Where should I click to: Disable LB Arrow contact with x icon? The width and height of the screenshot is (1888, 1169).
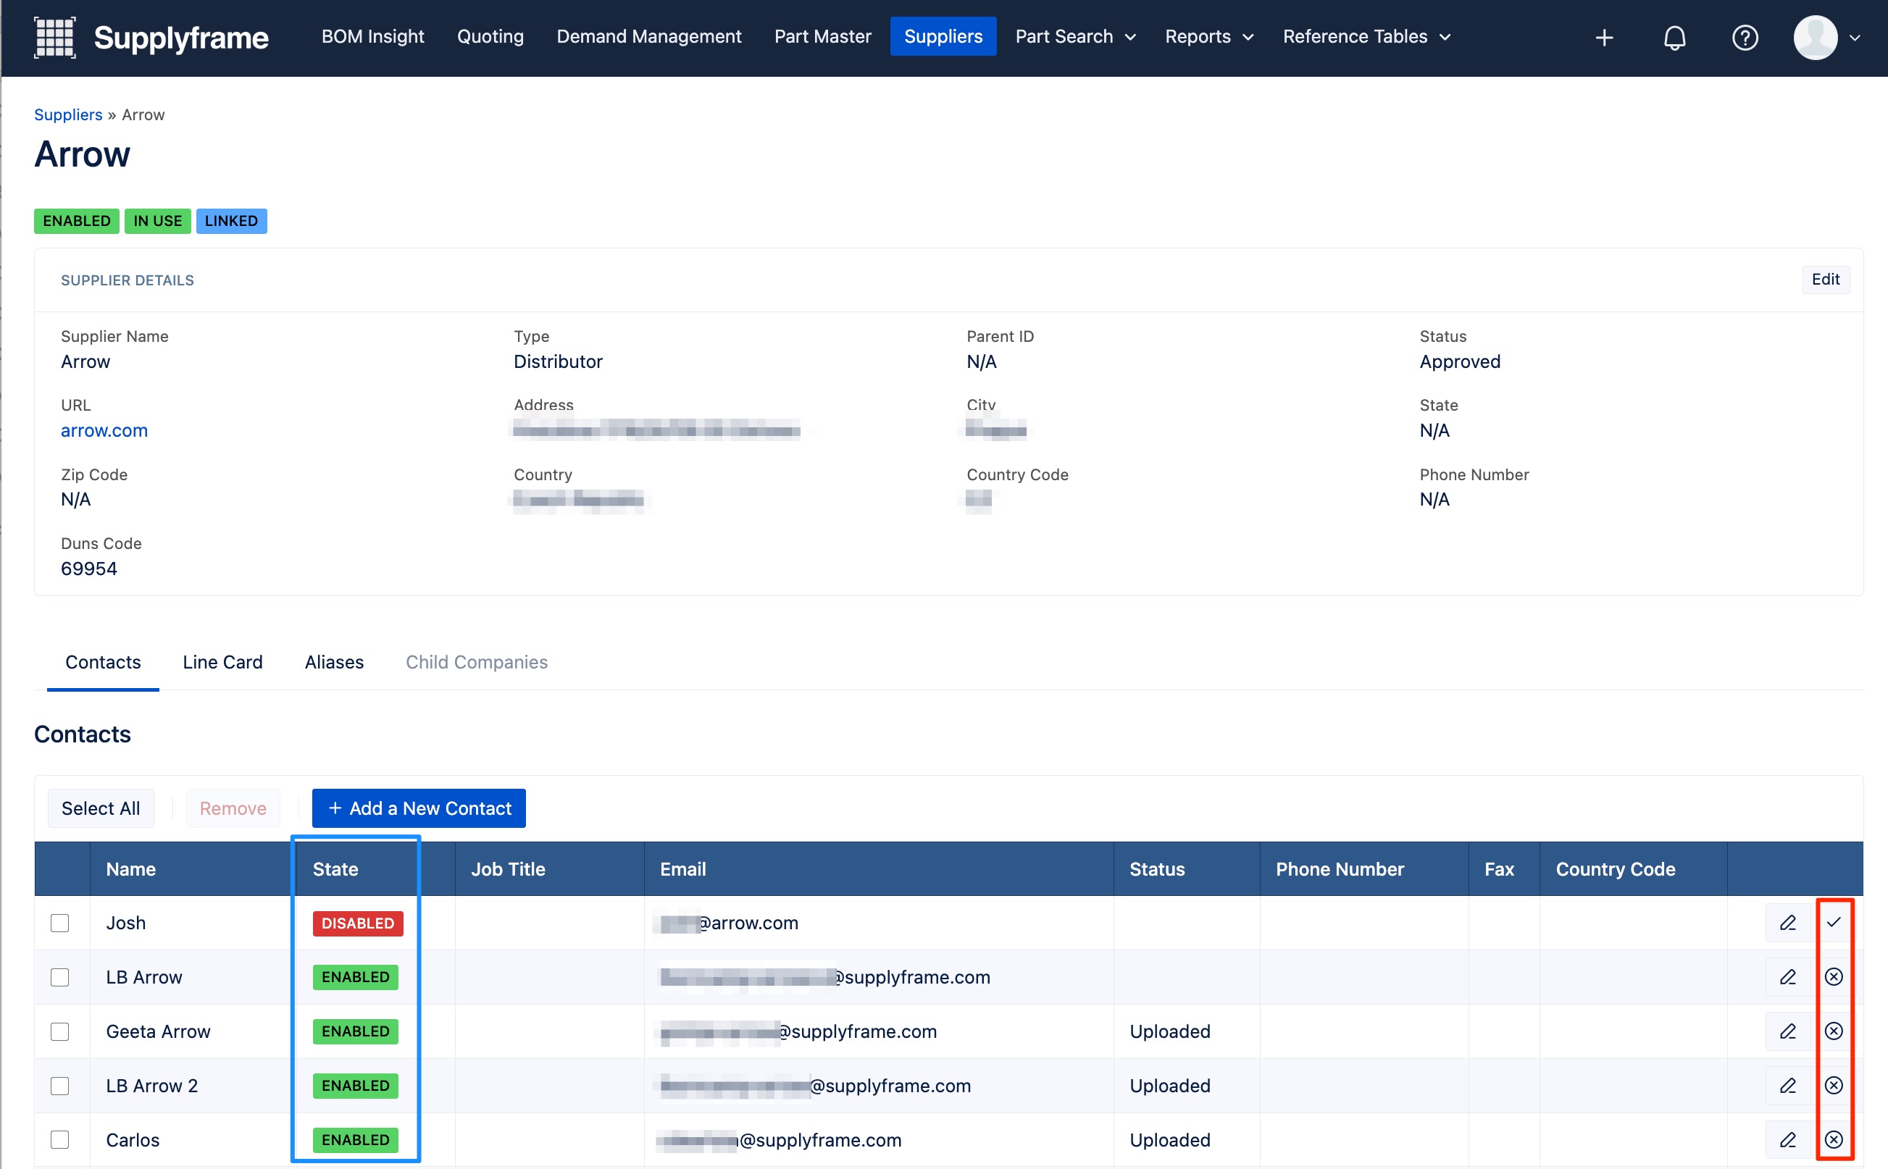pyautogui.click(x=1834, y=976)
